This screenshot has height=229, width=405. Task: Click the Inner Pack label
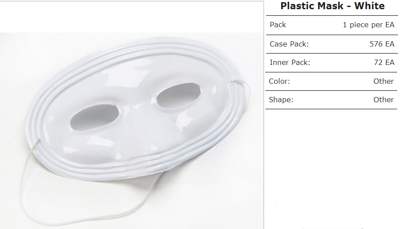click(x=290, y=62)
